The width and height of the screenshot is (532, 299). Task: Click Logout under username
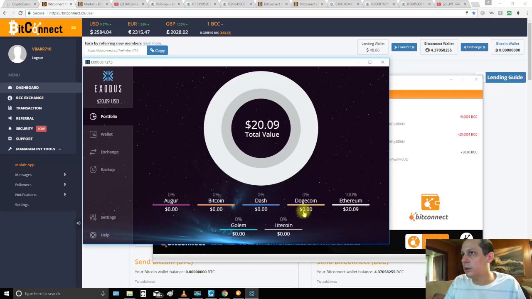[37, 58]
